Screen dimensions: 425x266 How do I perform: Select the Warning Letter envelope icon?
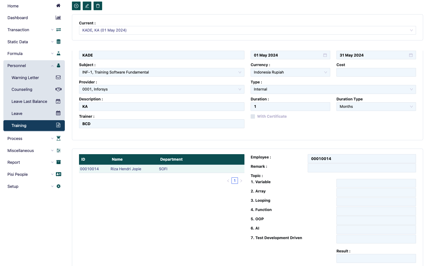[58, 77]
